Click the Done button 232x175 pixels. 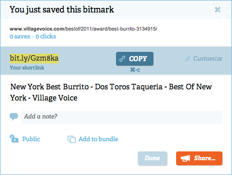[x=153, y=158]
